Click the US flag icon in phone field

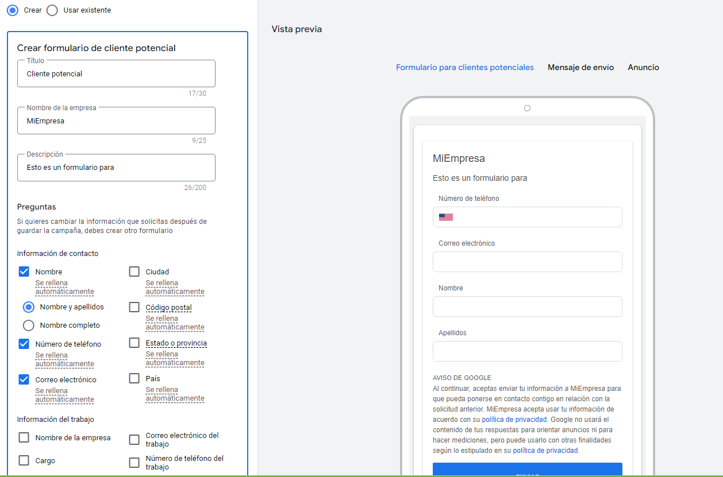445,217
